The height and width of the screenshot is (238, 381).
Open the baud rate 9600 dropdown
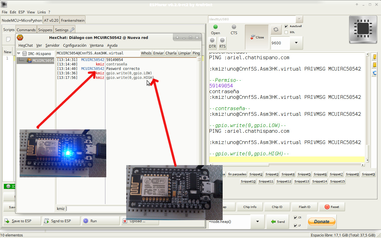pos(296,43)
